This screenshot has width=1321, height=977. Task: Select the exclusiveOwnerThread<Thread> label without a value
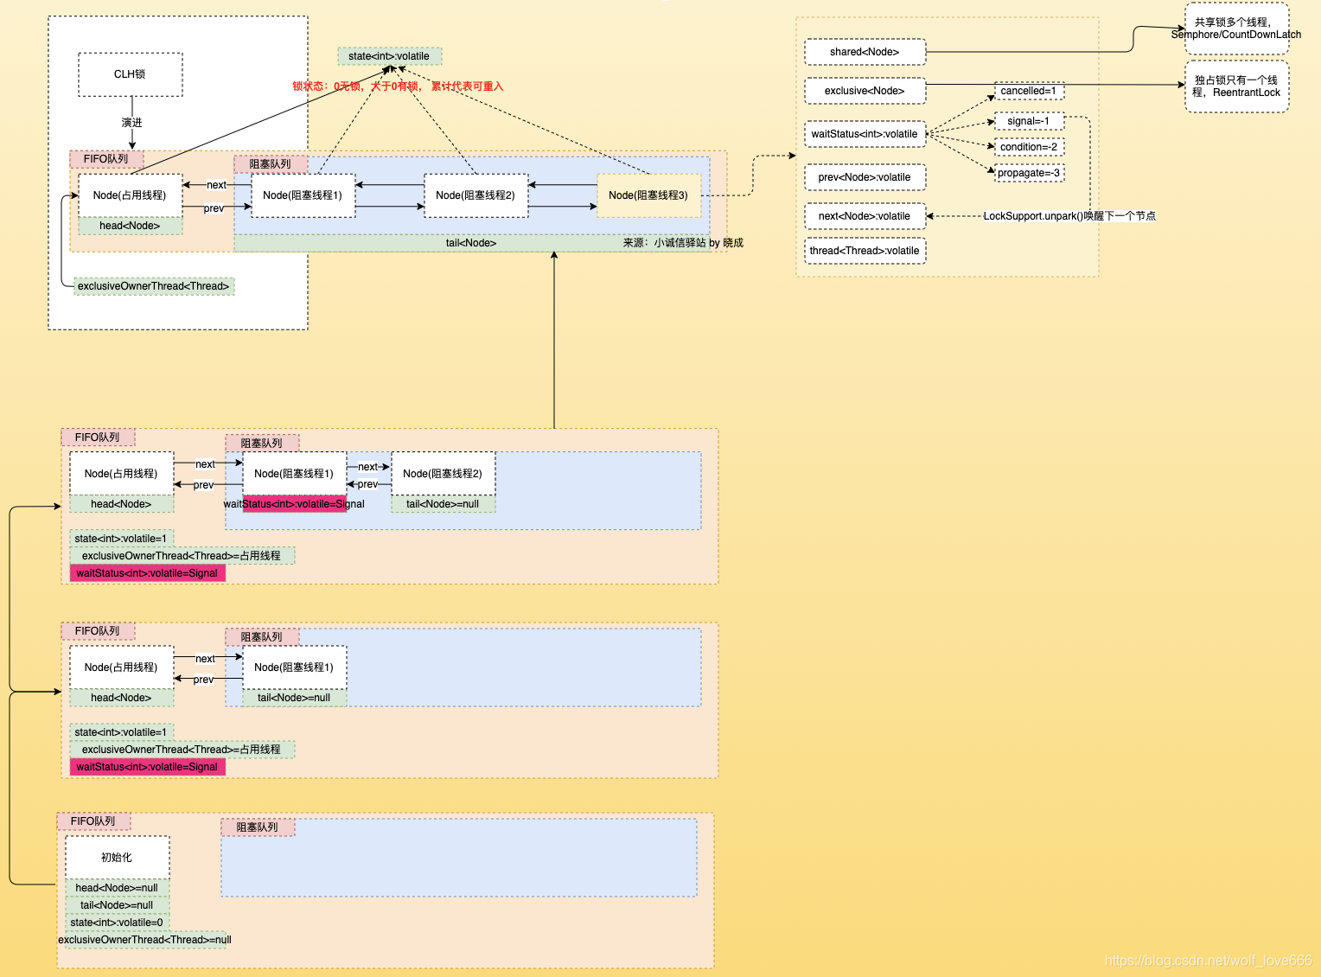(154, 286)
